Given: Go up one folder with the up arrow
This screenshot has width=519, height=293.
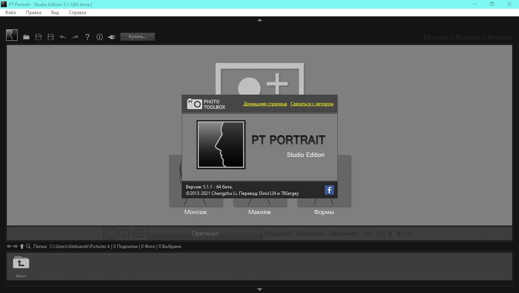Looking at the screenshot, I should pos(22,246).
